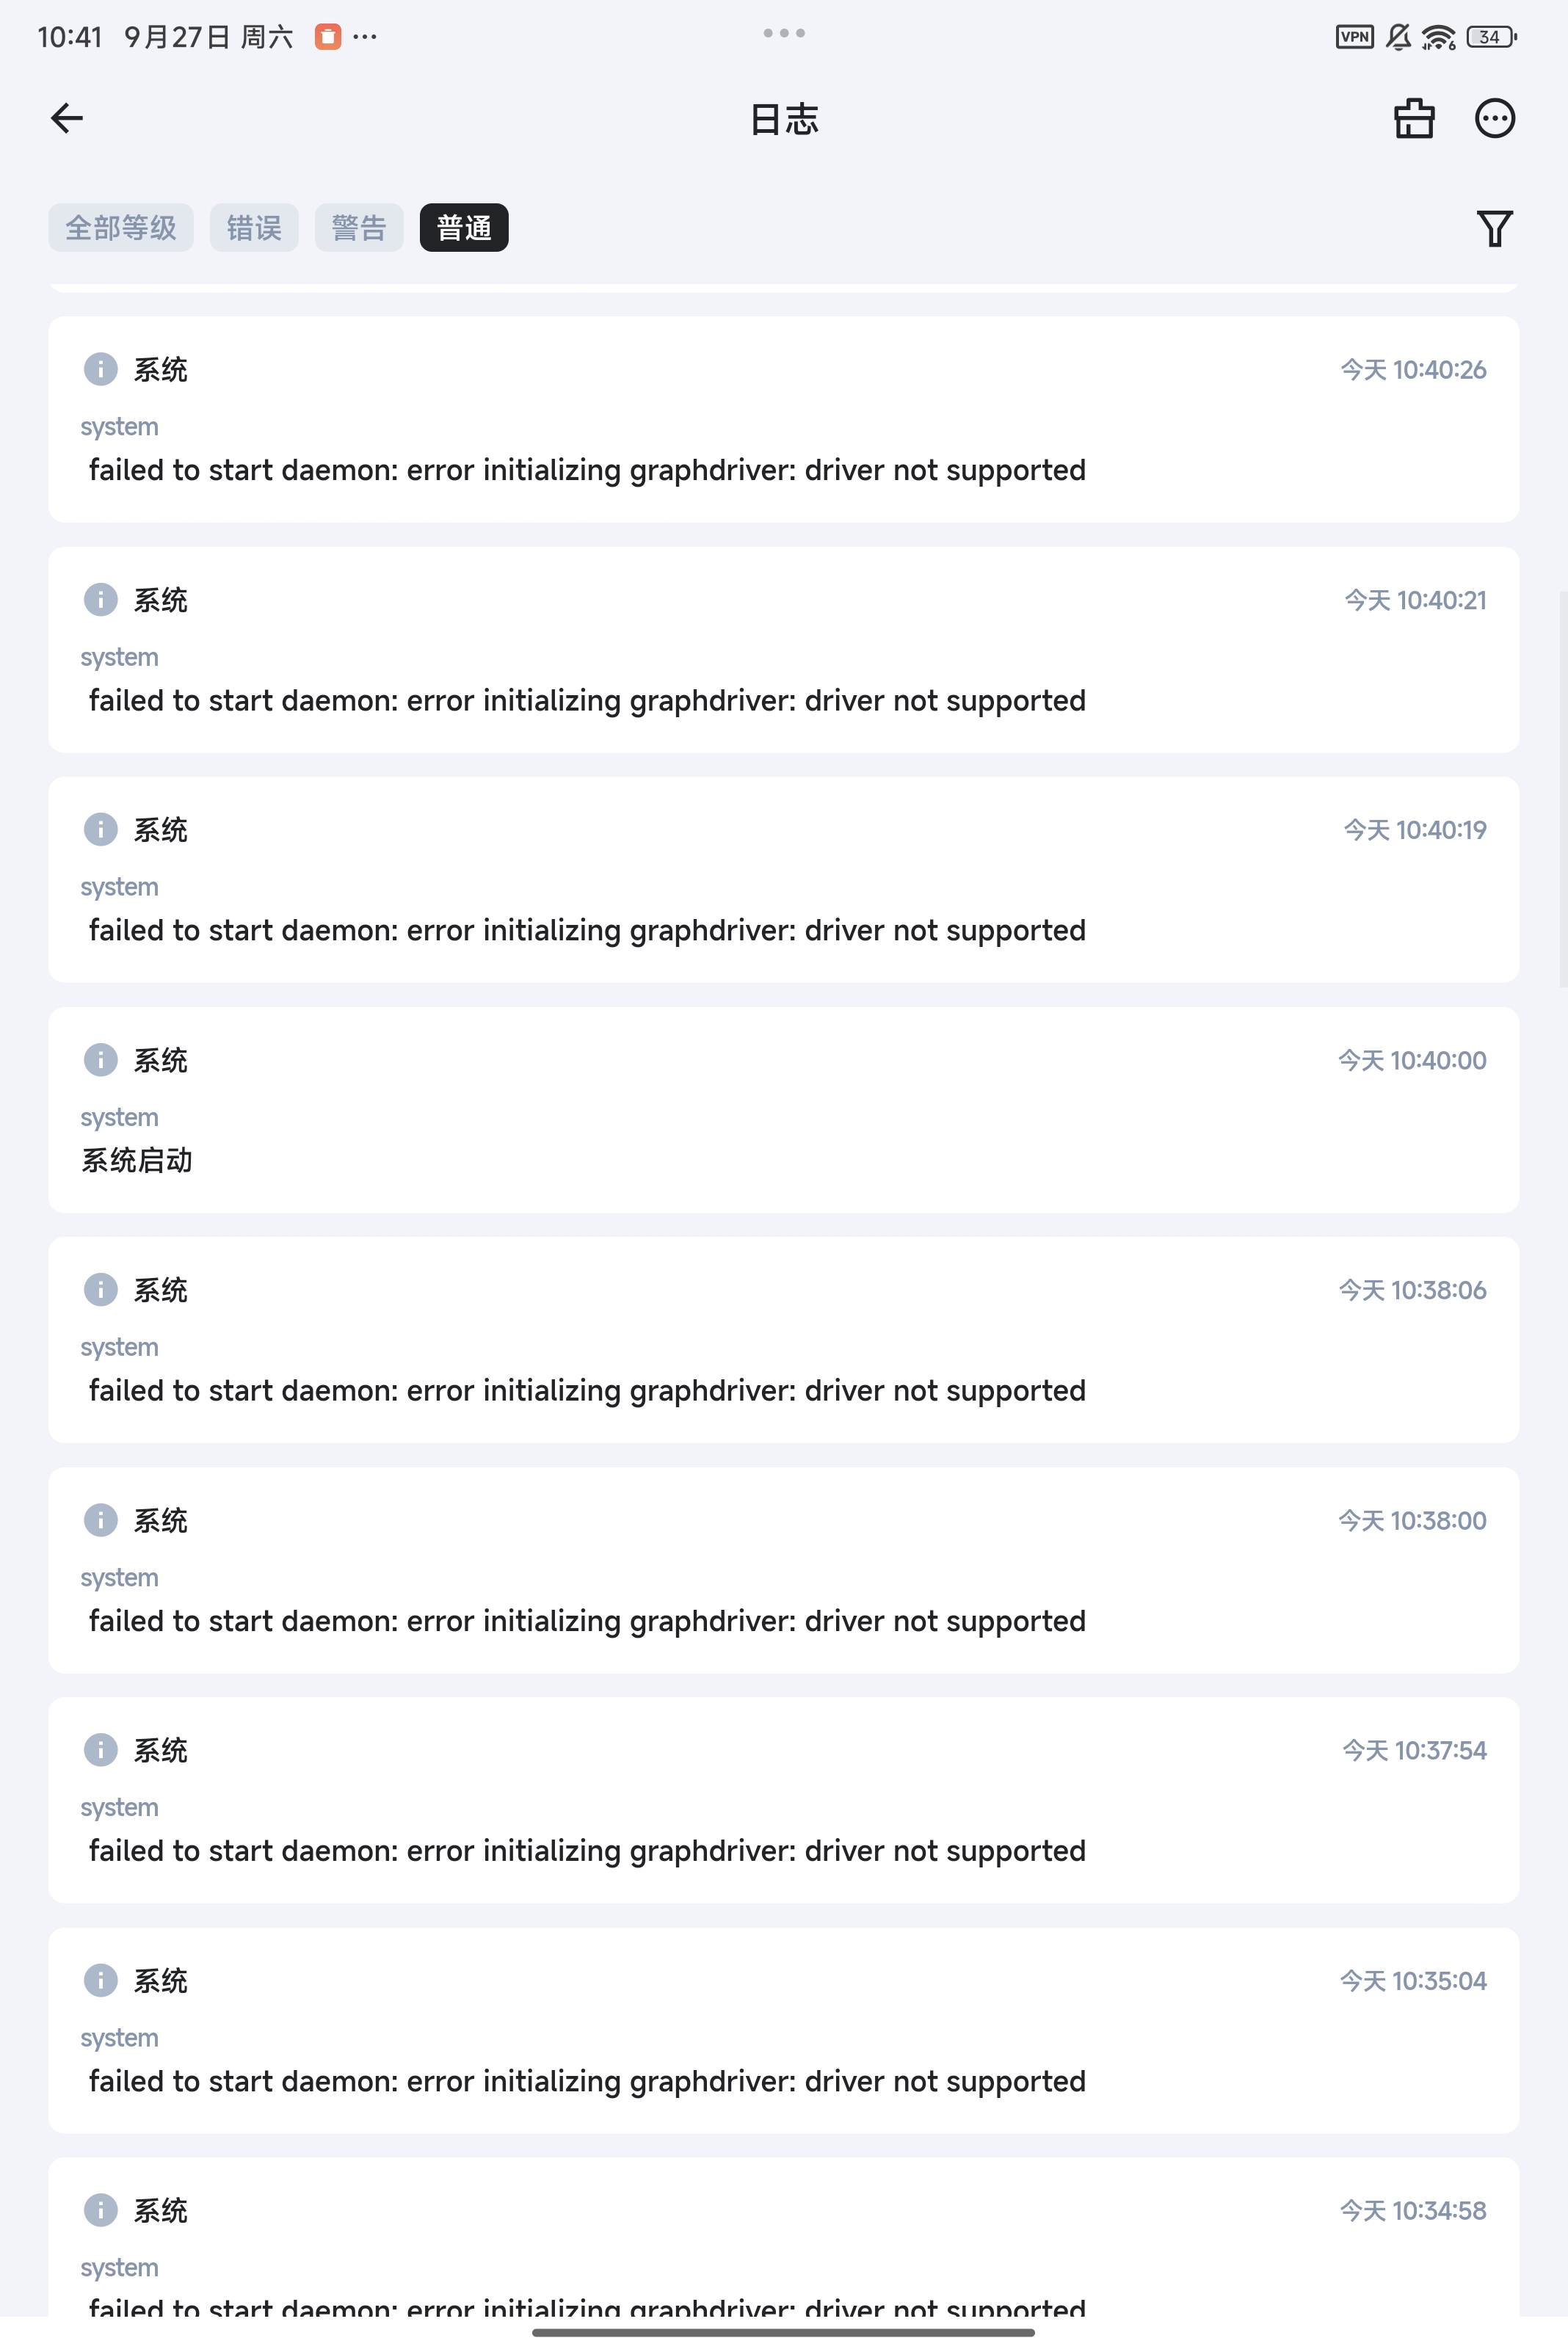Tap the three-dot multitasking handle at top
Viewport: 1568px width, 2349px height.
(x=784, y=33)
